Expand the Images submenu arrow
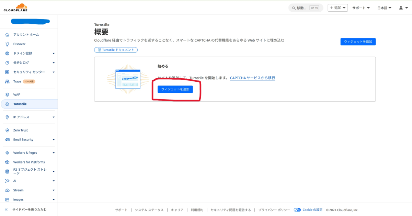 (54, 200)
